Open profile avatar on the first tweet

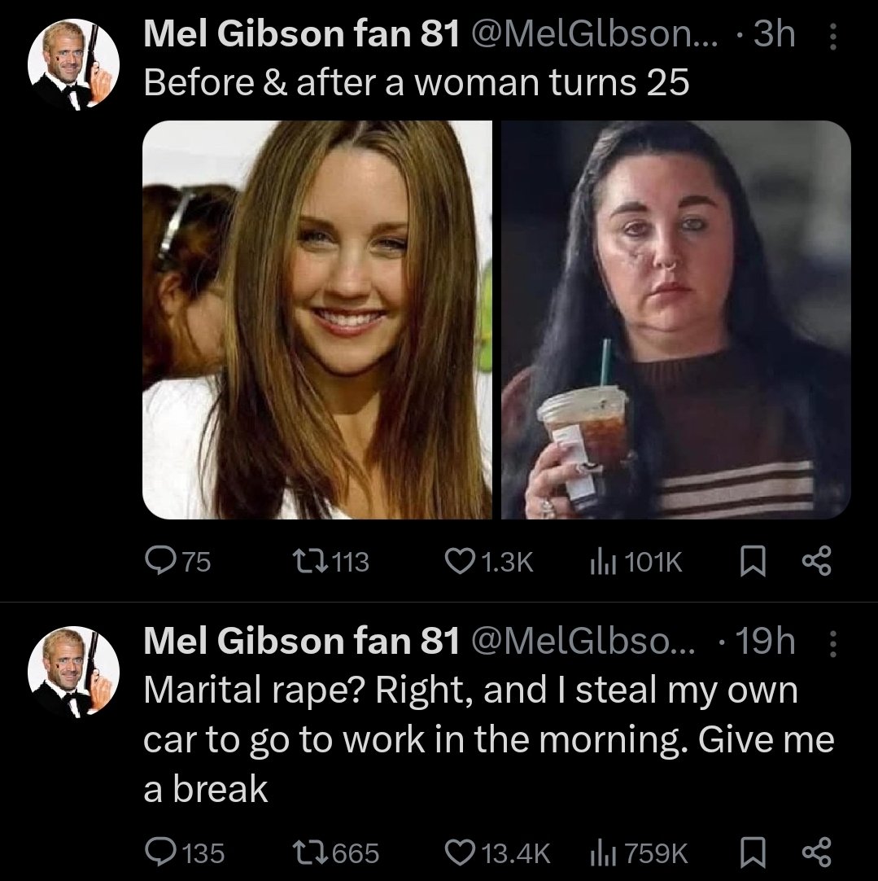pos(74,71)
